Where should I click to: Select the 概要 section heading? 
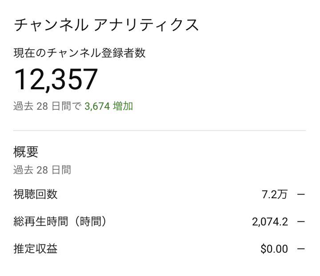[26, 152]
